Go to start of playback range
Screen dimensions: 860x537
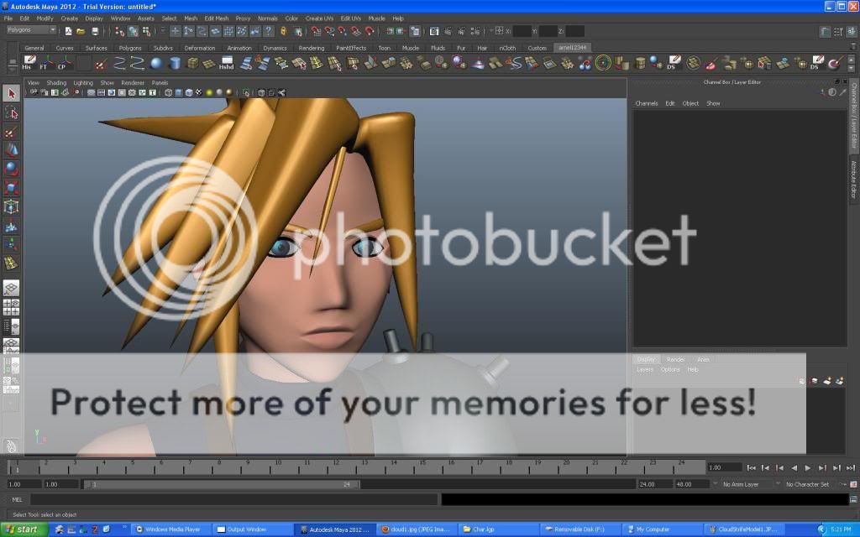(751, 468)
